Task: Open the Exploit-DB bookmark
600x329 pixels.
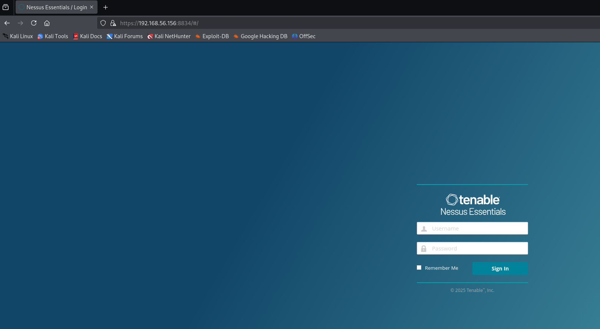Action: click(212, 36)
